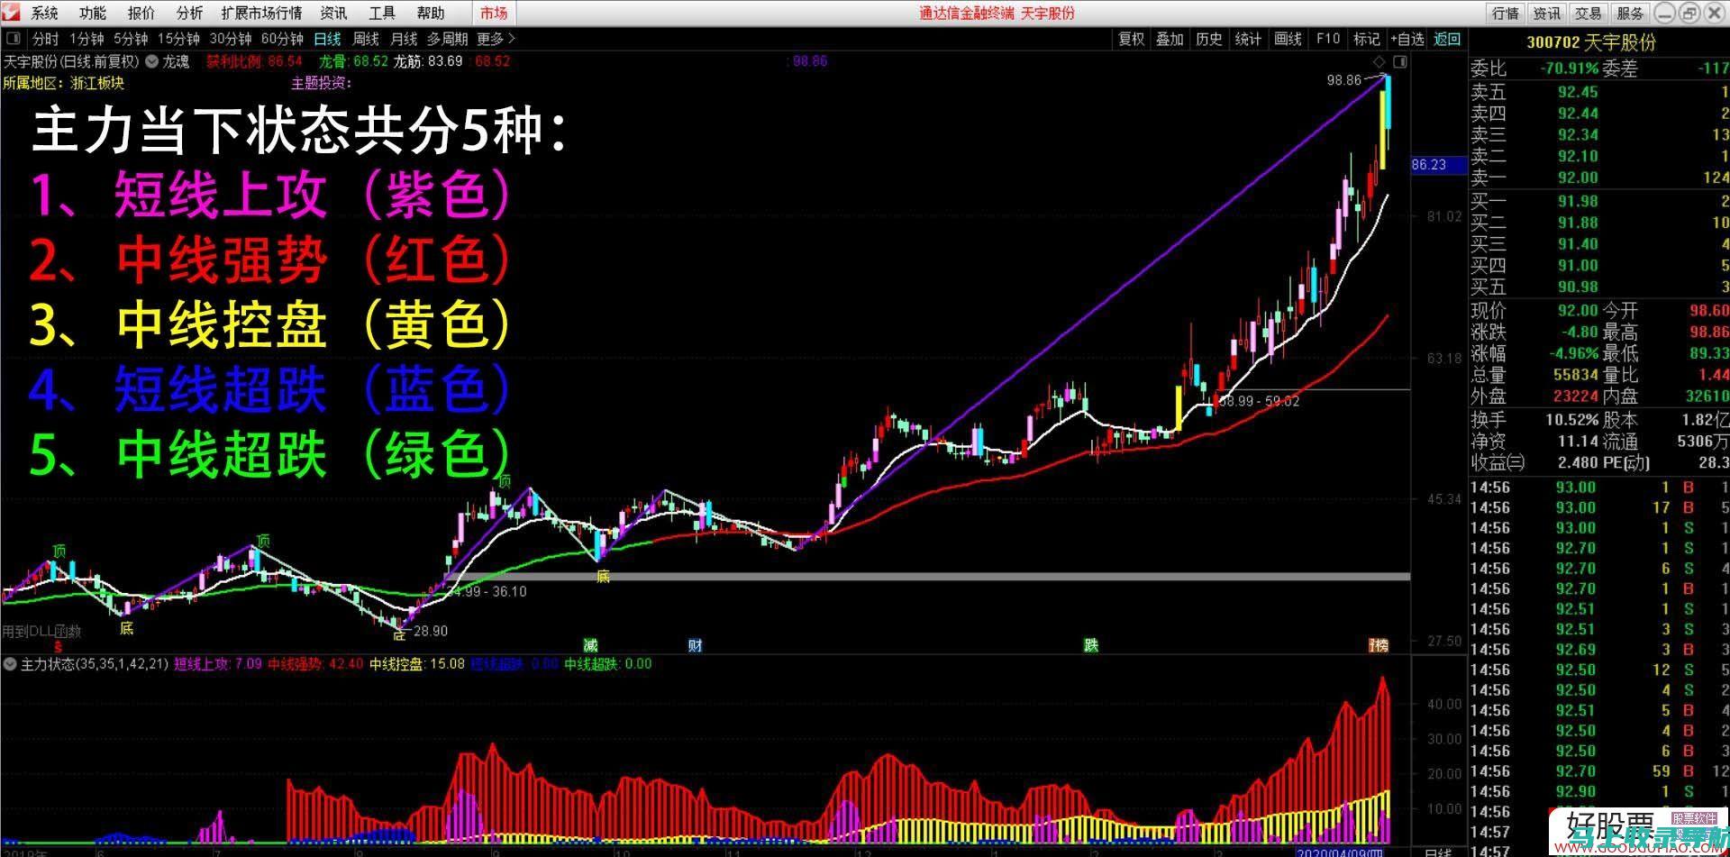Click the 浙江板块 region link
The width and height of the screenshot is (1730, 857).
(97, 83)
